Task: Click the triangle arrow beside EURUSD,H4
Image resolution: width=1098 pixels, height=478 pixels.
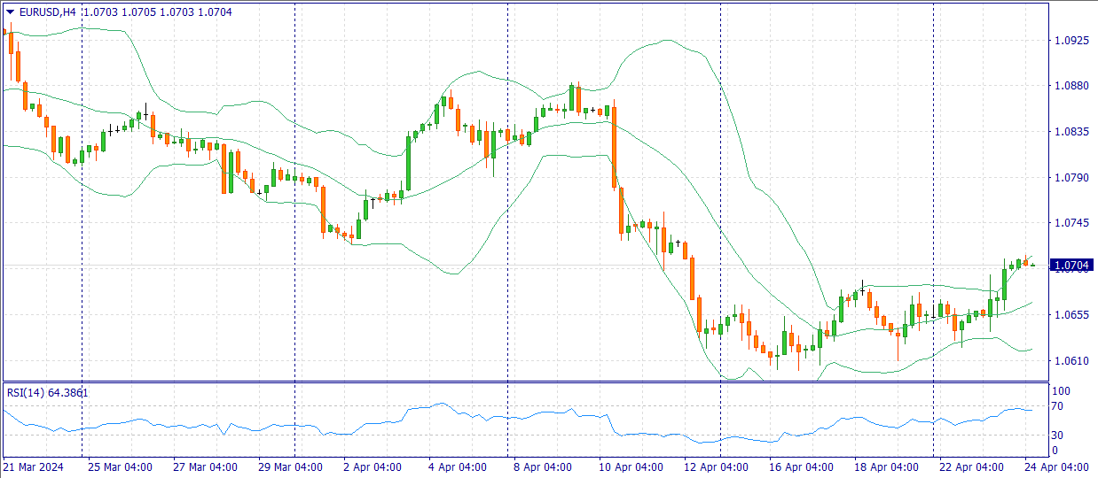Action: pyautogui.click(x=10, y=12)
